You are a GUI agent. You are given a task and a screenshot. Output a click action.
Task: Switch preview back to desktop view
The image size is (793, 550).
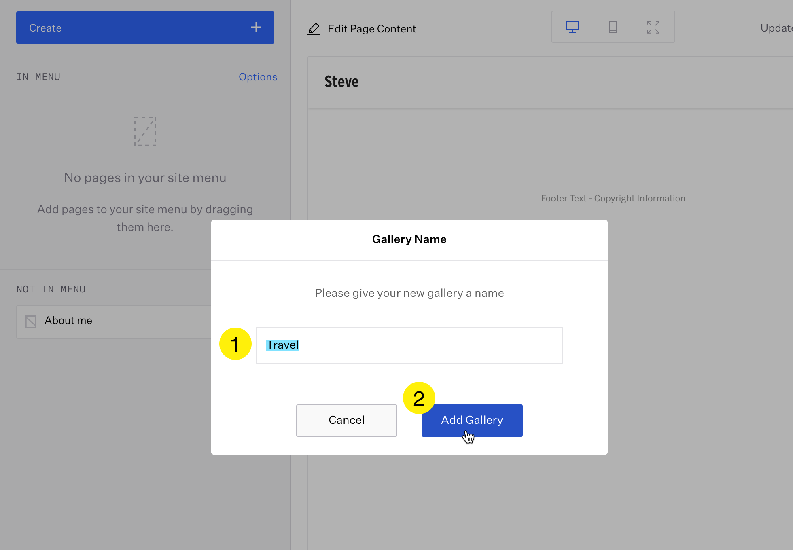572,27
